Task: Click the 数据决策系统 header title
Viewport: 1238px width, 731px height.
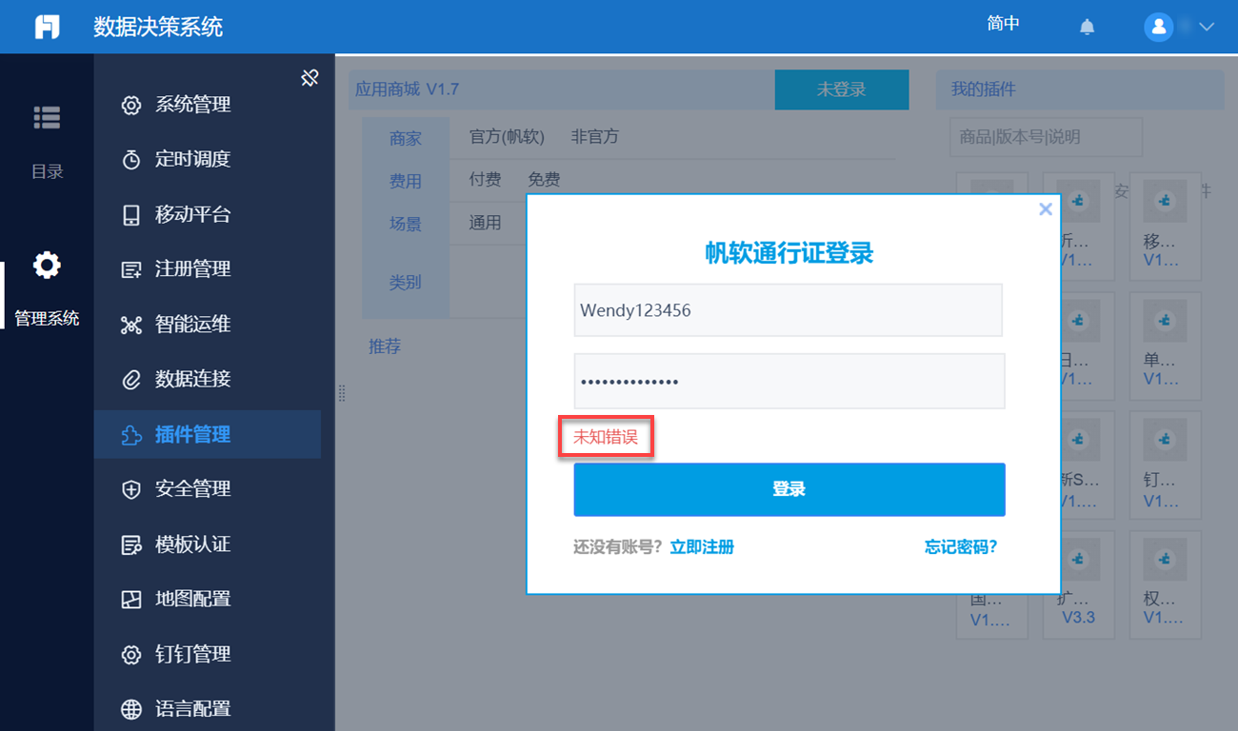Action: (158, 27)
